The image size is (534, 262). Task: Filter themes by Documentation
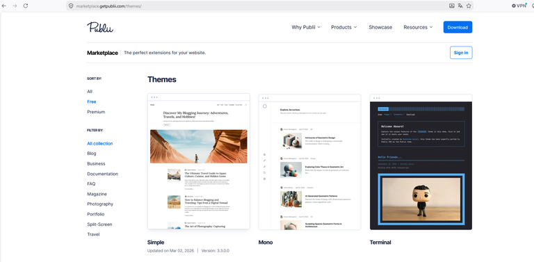(x=102, y=174)
